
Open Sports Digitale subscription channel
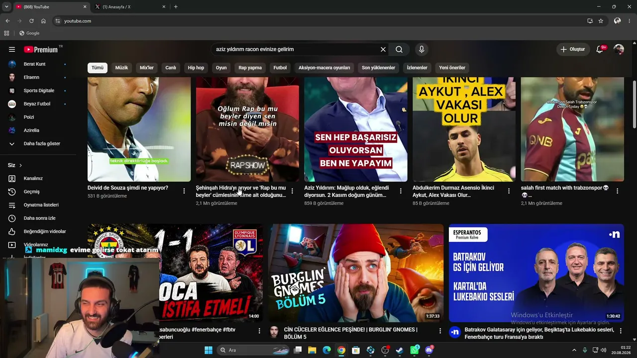38,90
